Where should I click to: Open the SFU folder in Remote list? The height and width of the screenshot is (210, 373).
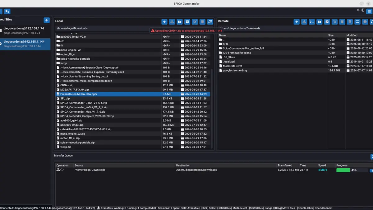(225, 44)
